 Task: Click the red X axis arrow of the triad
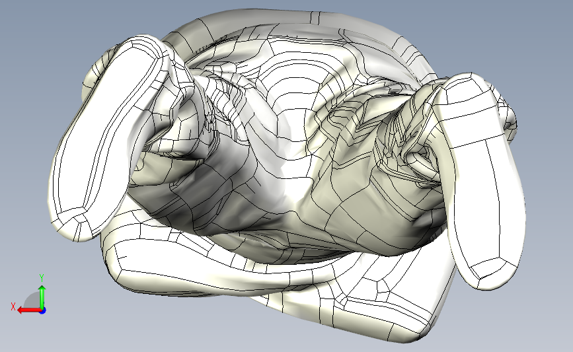click(x=28, y=310)
